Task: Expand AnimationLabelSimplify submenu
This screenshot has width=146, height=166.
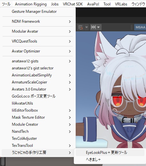Action: point(38,75)
